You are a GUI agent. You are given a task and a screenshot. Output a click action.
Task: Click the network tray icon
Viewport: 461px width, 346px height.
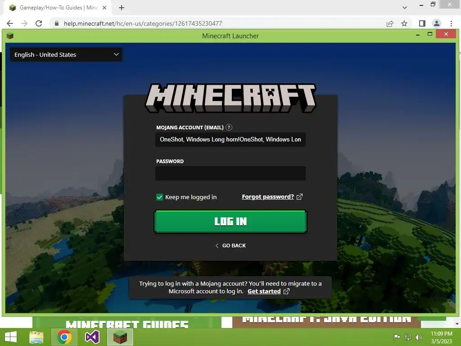coord(408,337)
